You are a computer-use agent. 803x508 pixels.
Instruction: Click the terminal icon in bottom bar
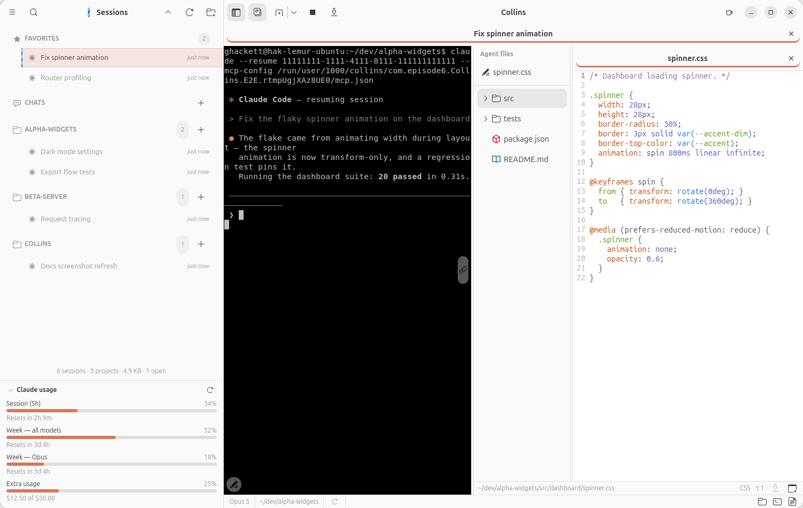pyautogui.click(x=777, y=502)
